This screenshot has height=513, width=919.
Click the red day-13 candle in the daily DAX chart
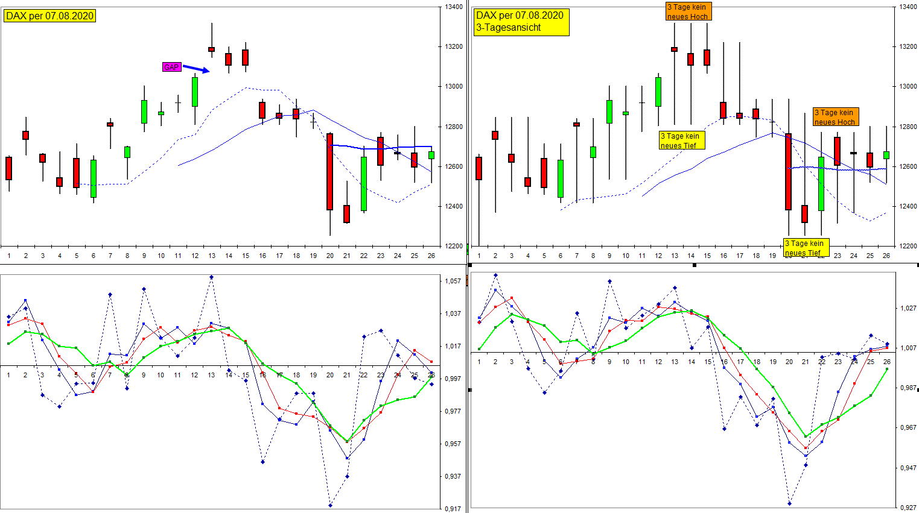(x=212, y=49)
